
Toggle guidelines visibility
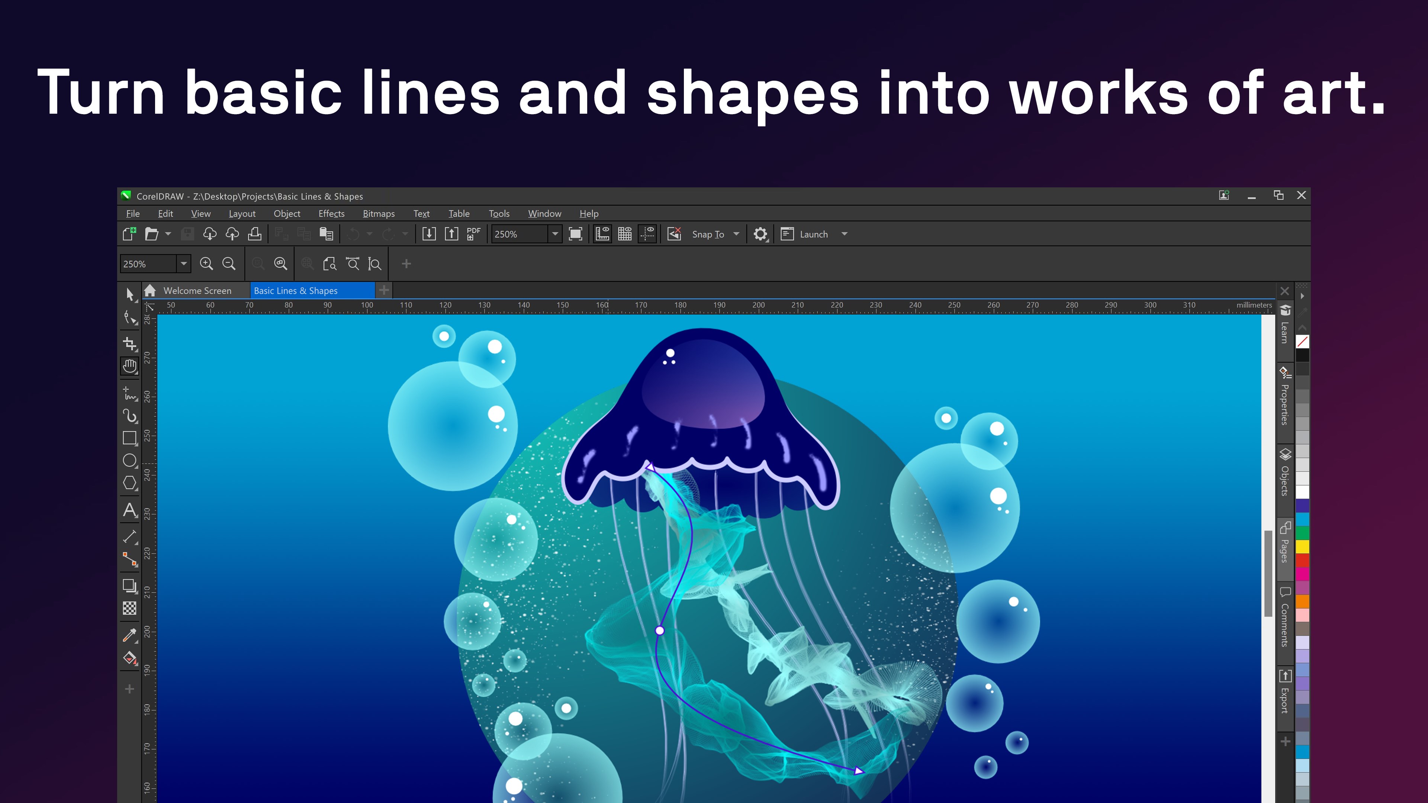tap(647, 234)
